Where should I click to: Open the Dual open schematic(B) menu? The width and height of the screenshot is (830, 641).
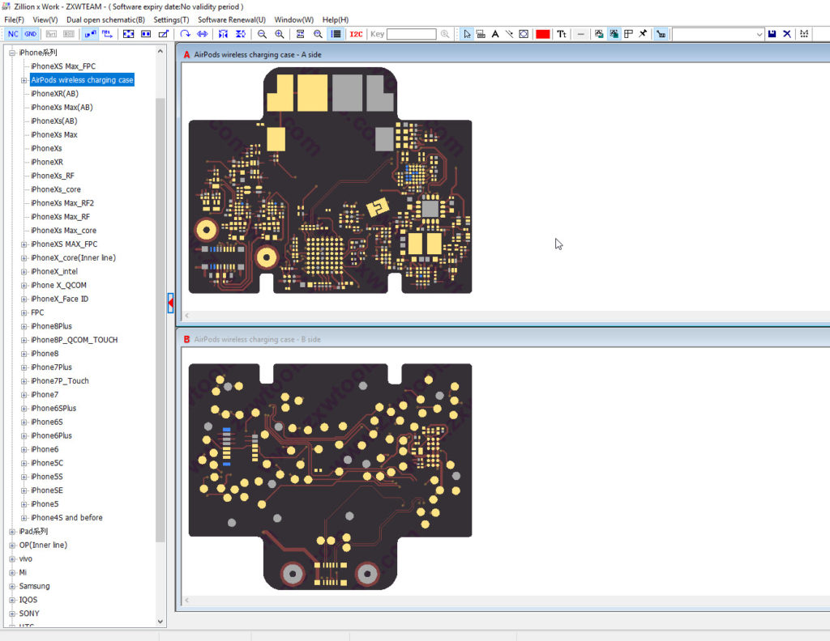(x=105, y=19)
